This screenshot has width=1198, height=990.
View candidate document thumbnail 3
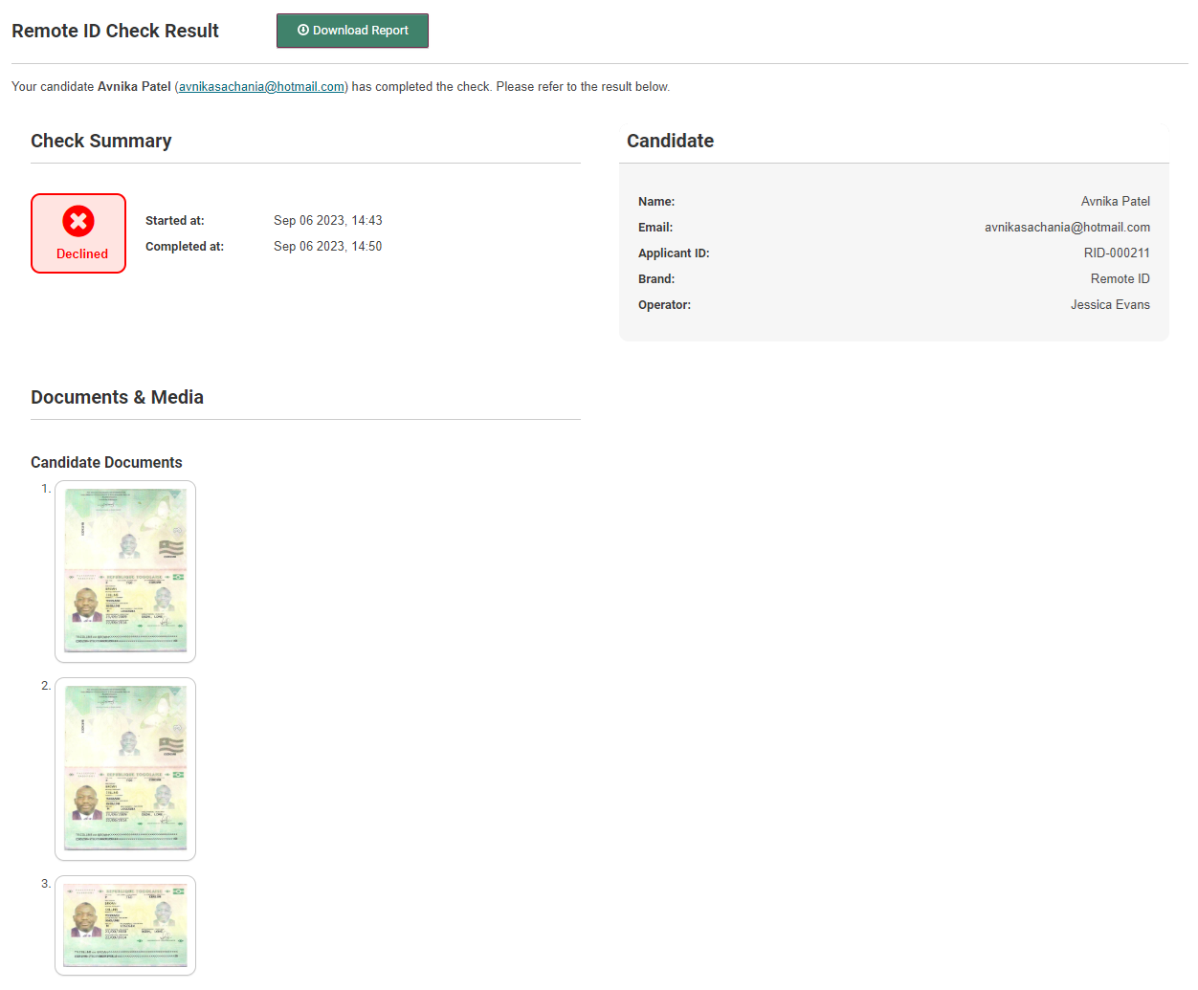(125, 925)
